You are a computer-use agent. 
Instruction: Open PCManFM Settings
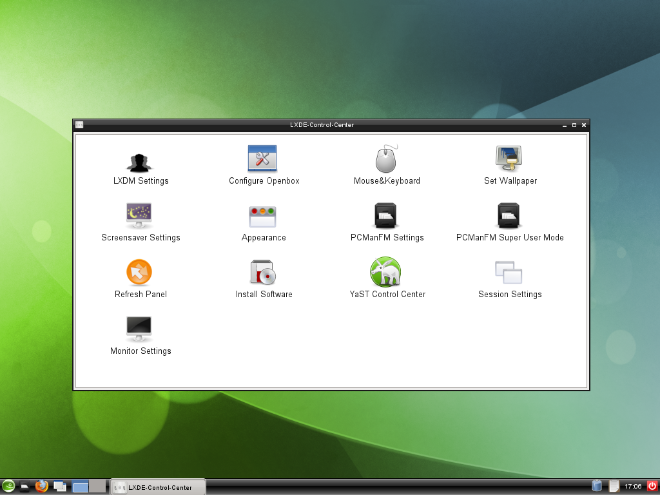pos(386,216)
